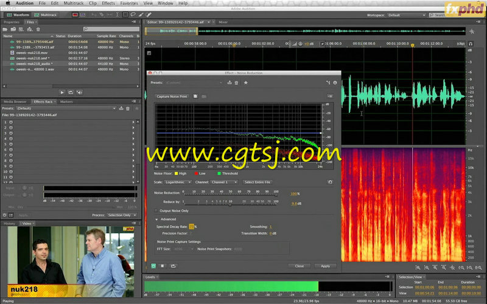487x304 pixels.
Task: Close the Noise Reduction dialog
Action: pos(300,266)
